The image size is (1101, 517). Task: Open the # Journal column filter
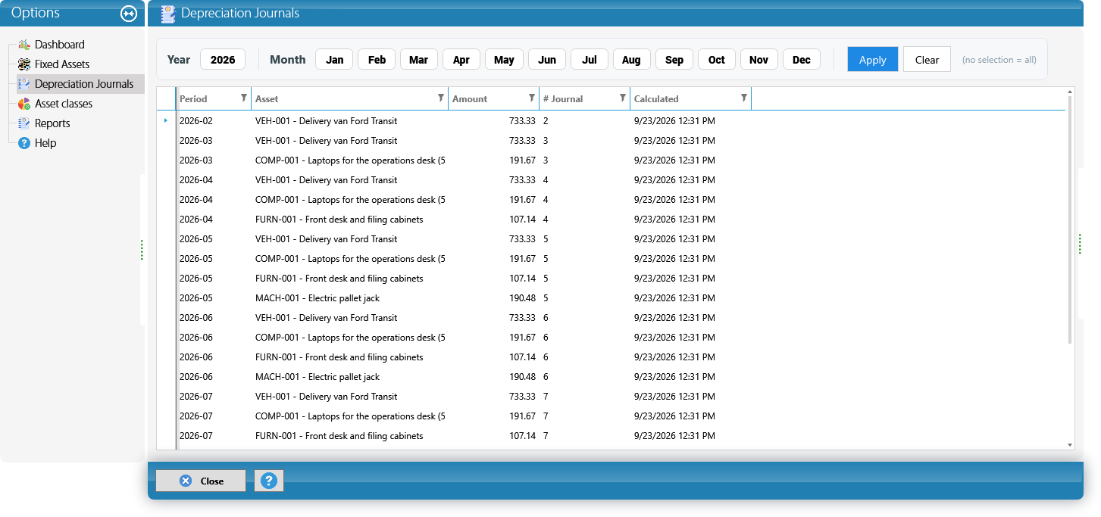623,98
